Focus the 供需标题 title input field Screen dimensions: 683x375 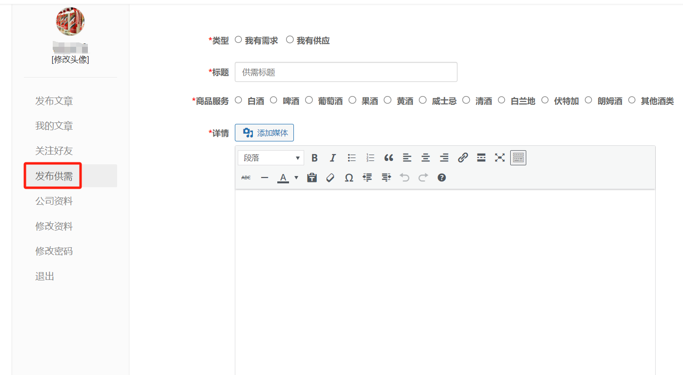click(346, 72)
